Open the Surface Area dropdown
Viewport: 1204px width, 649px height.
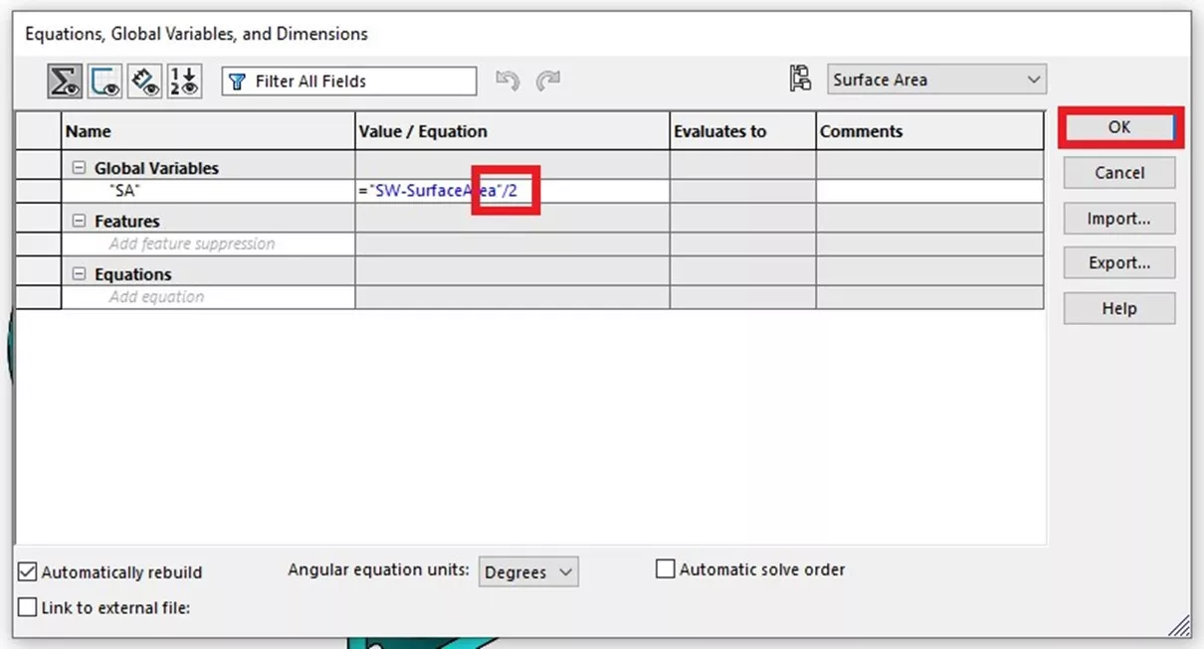[1037, 80]
